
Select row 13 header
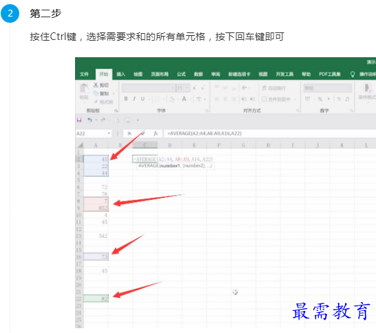79,236
